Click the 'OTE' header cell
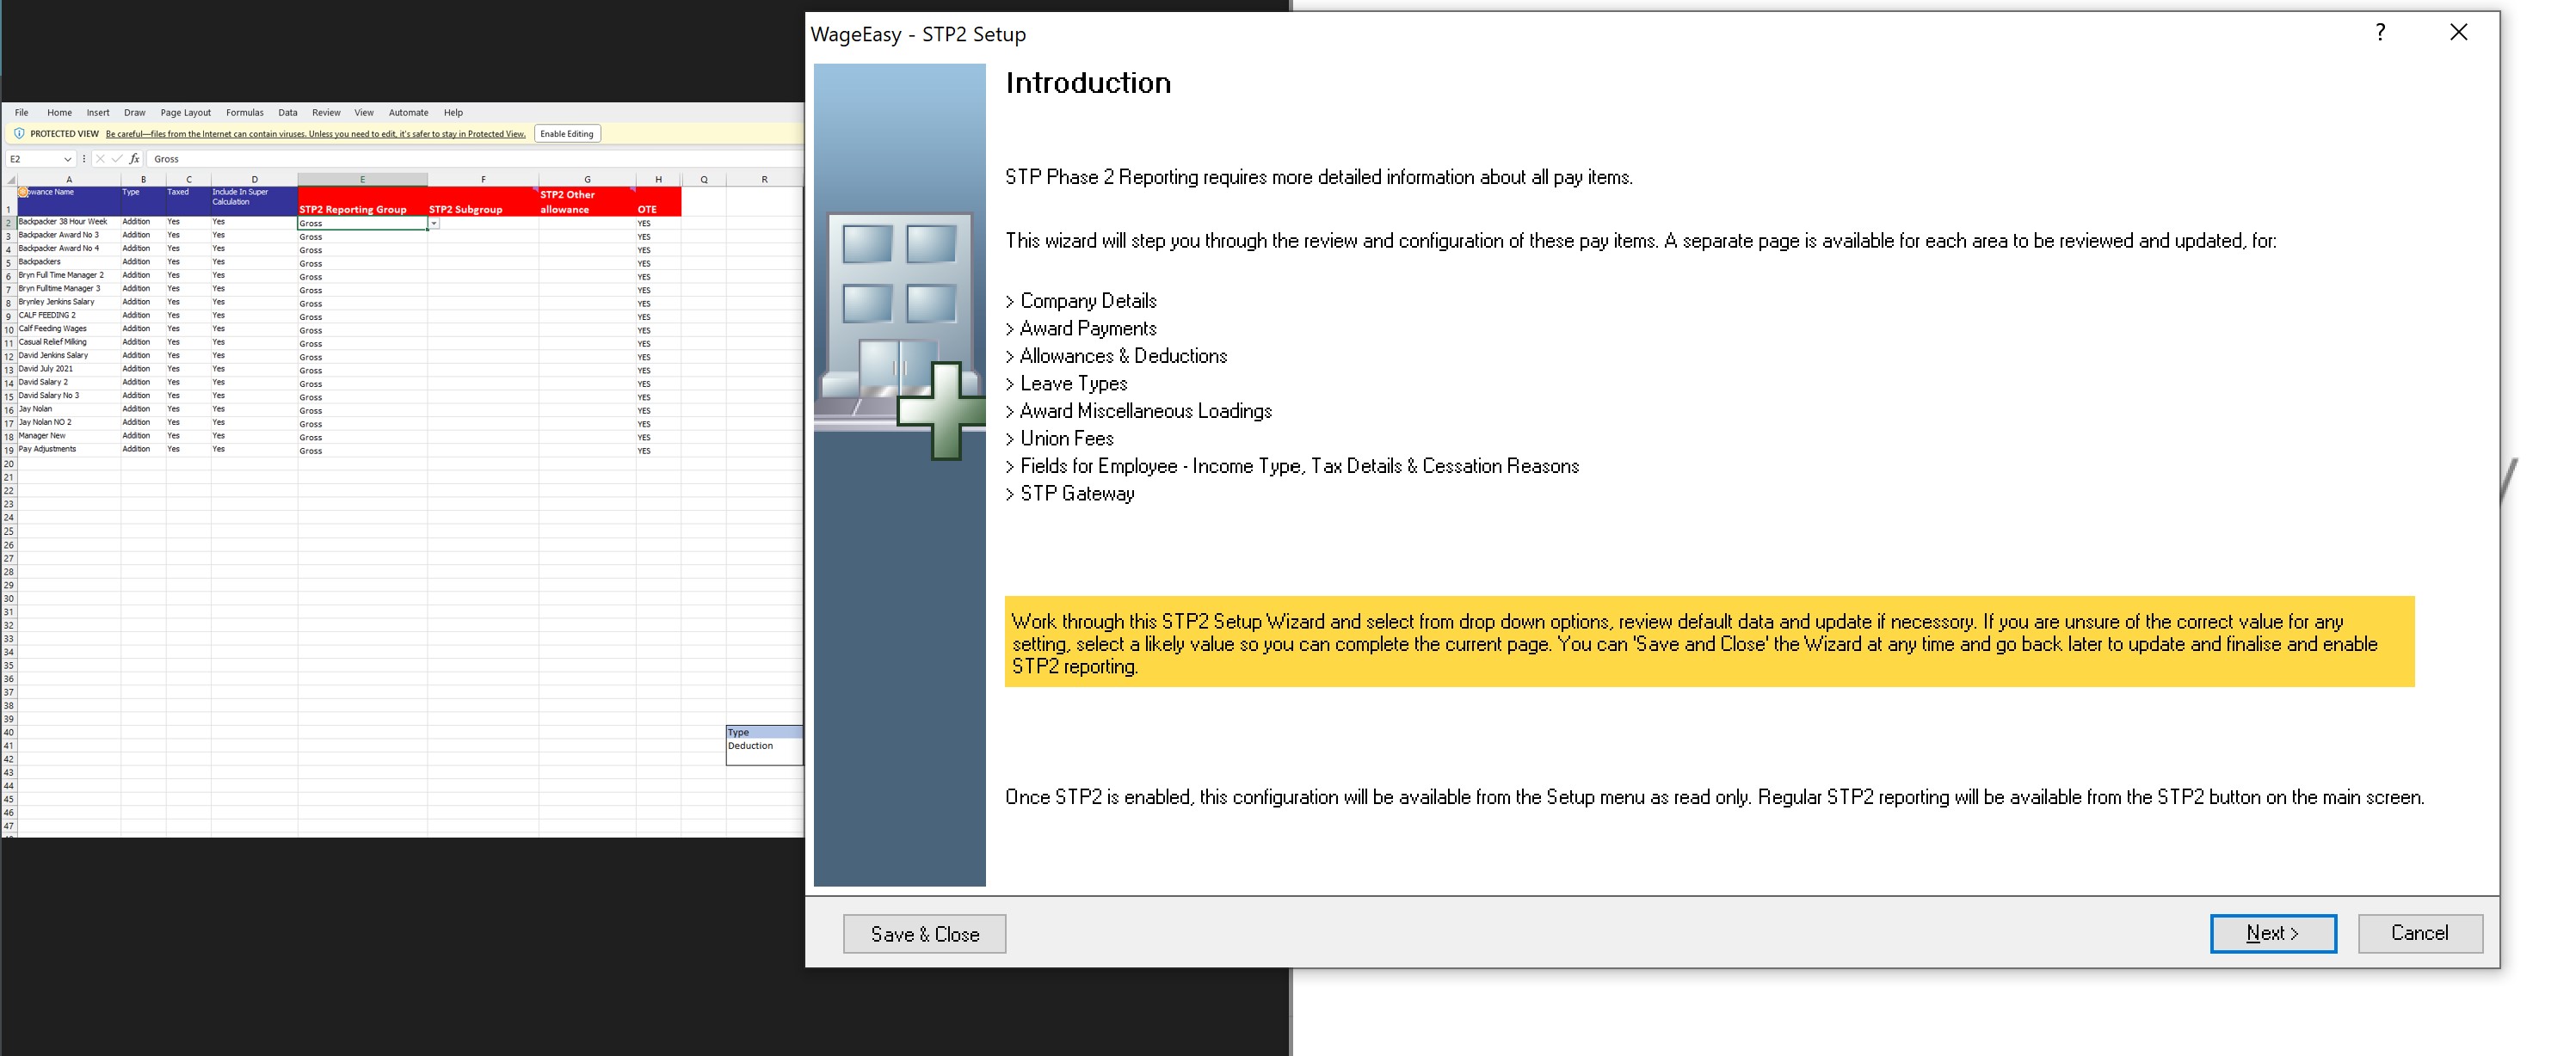 coord(658,202)
